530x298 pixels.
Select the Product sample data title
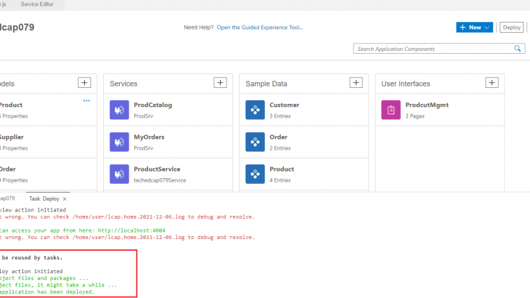click(282, 169)
